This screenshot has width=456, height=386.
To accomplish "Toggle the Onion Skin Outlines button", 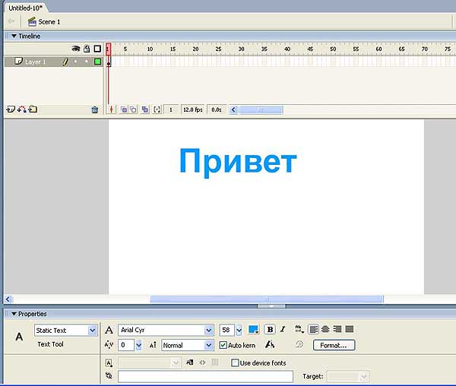I will coord(133,109).
